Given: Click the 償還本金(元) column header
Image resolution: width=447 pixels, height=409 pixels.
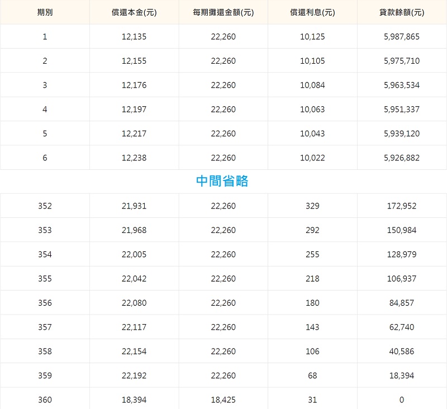Looking at the screenshot, I should pyautogui.click(x=134, y=12).
